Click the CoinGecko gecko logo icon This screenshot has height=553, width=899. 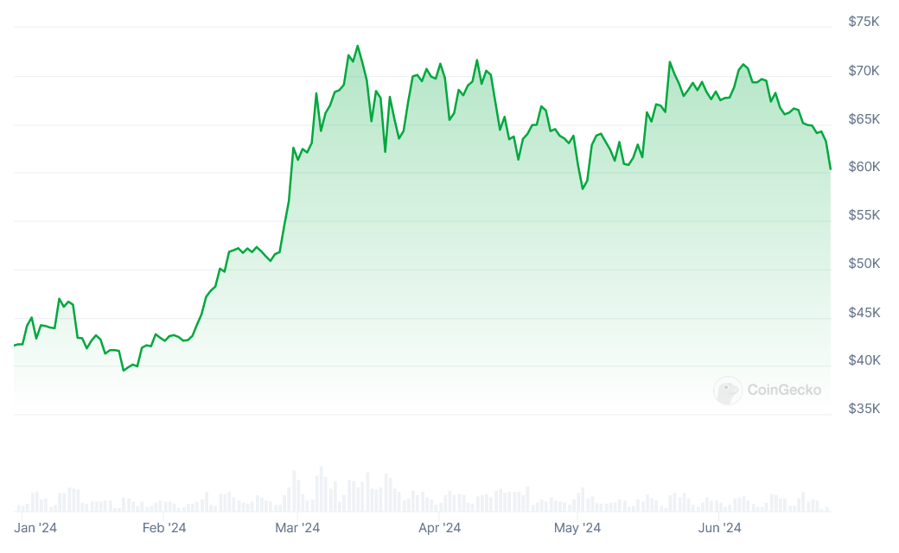tap(728, 391)
